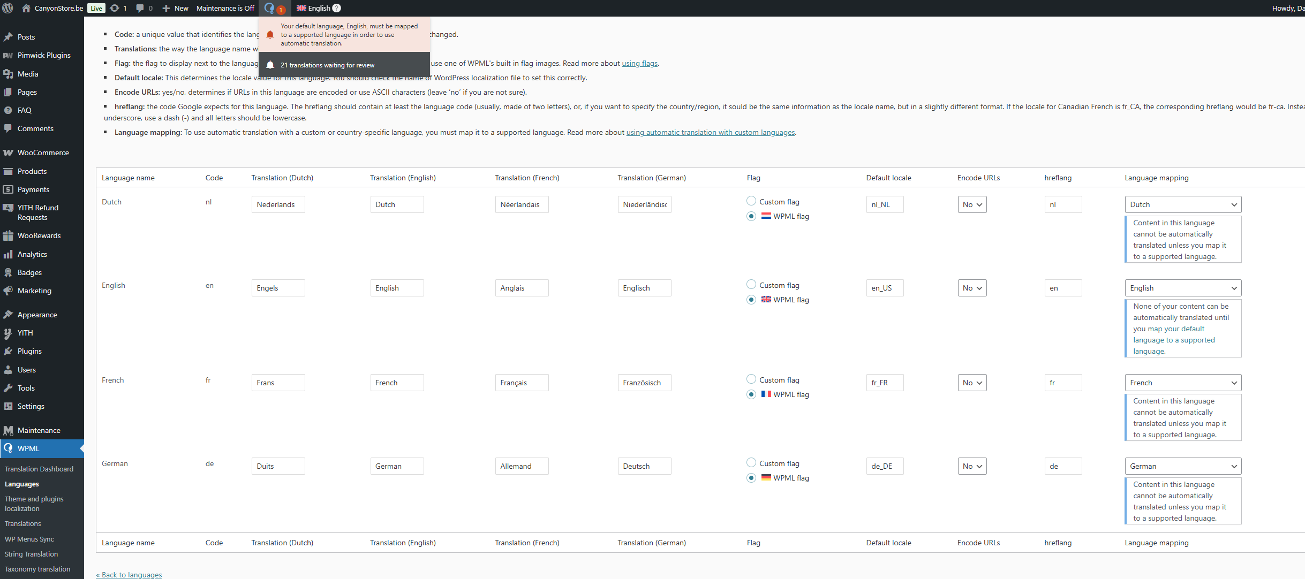The image size is (1305, 579).
Task: Open the using flags link
Action: (639, 63)
